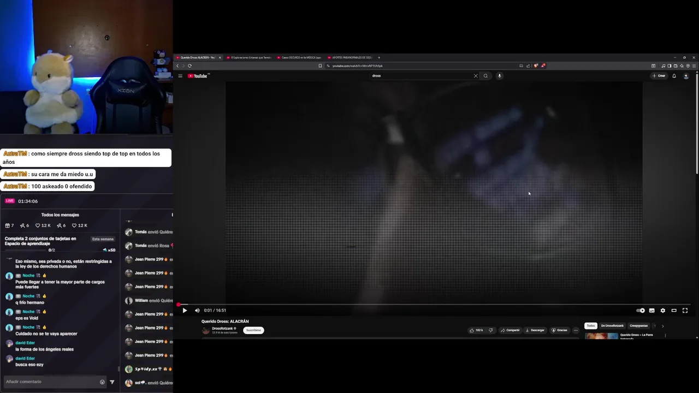Open the Brave shields icon

pos(536,65)
